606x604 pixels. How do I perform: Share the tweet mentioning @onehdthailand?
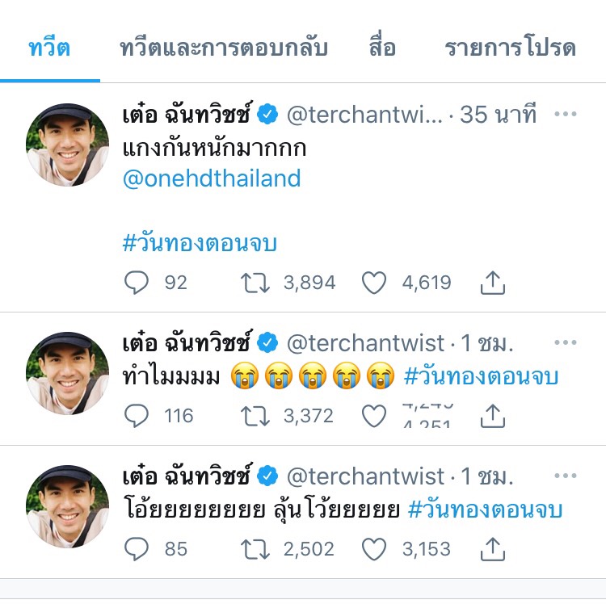[x=493, y=283]
